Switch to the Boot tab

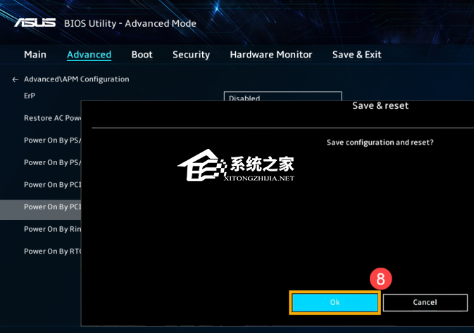coord(142,55)
